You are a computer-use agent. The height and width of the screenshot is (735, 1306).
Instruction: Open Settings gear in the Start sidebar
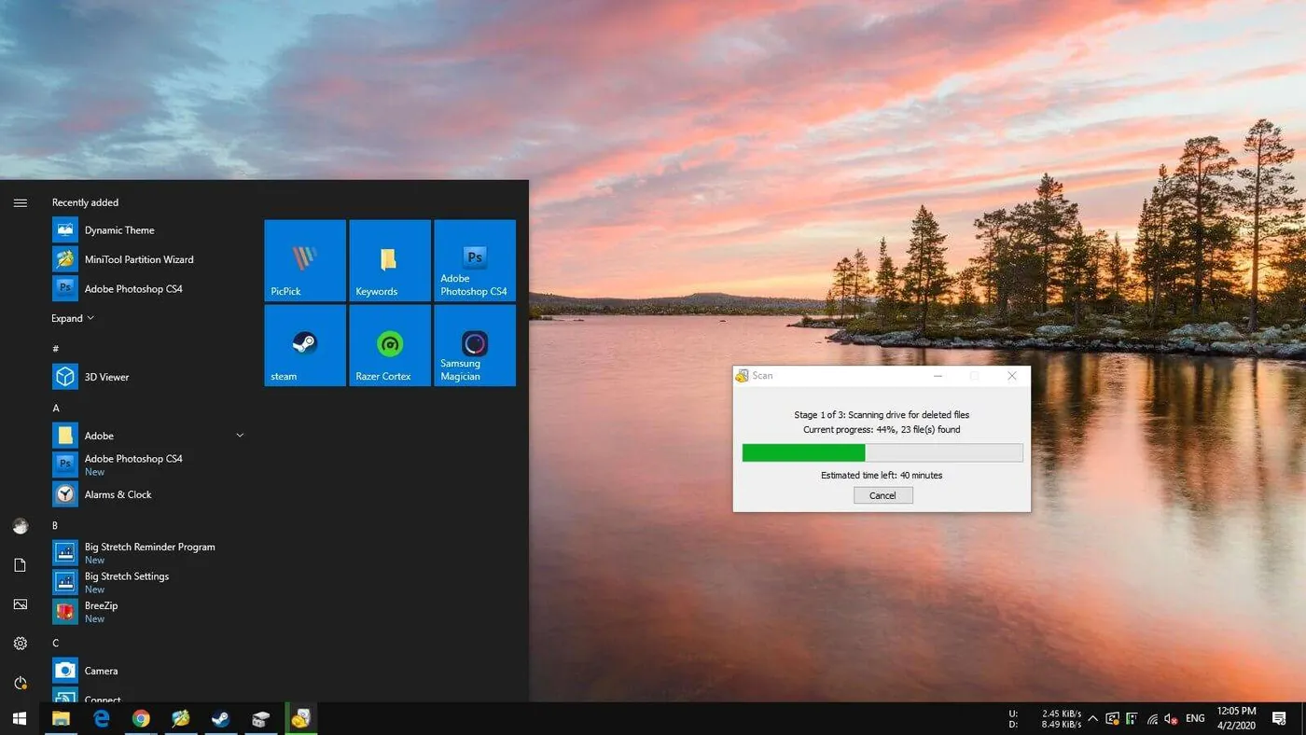21,644
